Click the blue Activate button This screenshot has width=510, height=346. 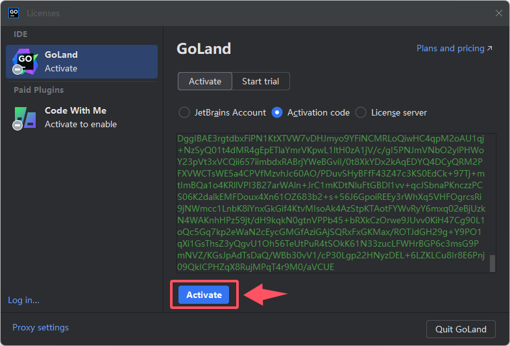pyautogui.click(x=204, y=295)
